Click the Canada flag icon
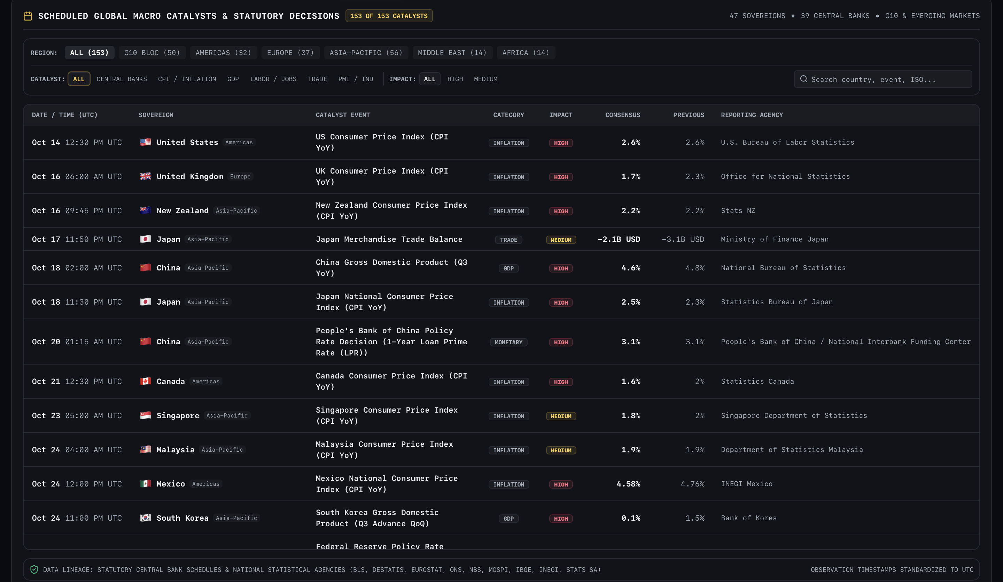 (145, 381)
